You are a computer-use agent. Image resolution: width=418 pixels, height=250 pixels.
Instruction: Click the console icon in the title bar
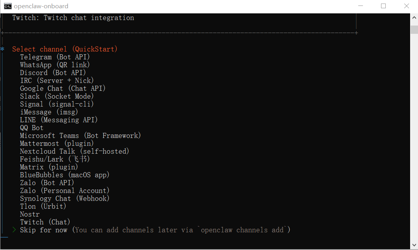coord(7,6)
